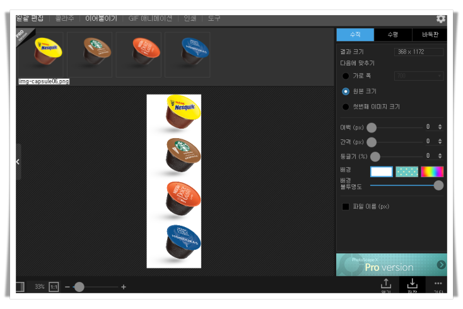Enable the 파일 이름 (px) checkbox

pos(346,207)
